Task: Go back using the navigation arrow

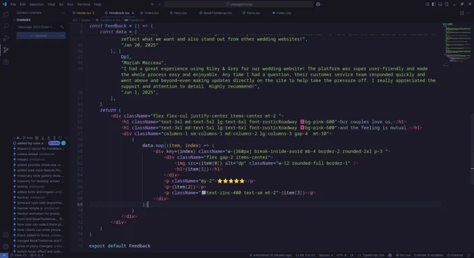Action: click(153, 4)
